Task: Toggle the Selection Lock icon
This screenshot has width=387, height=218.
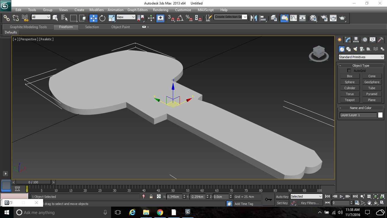Action: pos(151,196)
